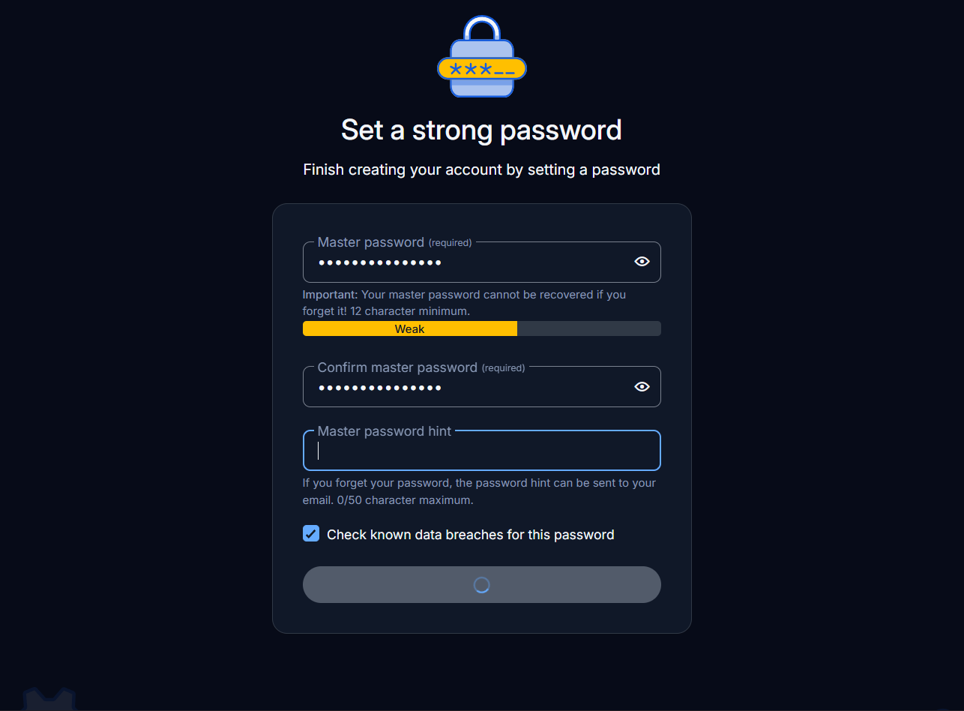Uncheck the known data breaches checkbox
Image resolution: width=964 pixels, height=711 pixels.
[x=311, y=534]
